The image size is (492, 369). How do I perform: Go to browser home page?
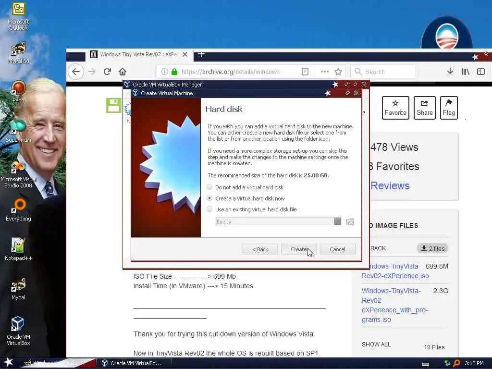point(123,72)
